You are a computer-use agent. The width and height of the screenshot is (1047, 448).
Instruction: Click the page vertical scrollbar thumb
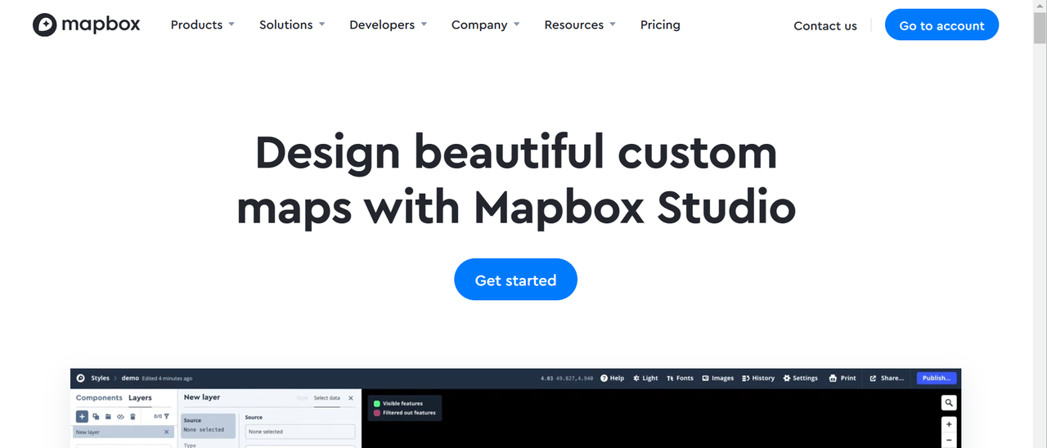pyautogui.click(x=1040, y=27)
